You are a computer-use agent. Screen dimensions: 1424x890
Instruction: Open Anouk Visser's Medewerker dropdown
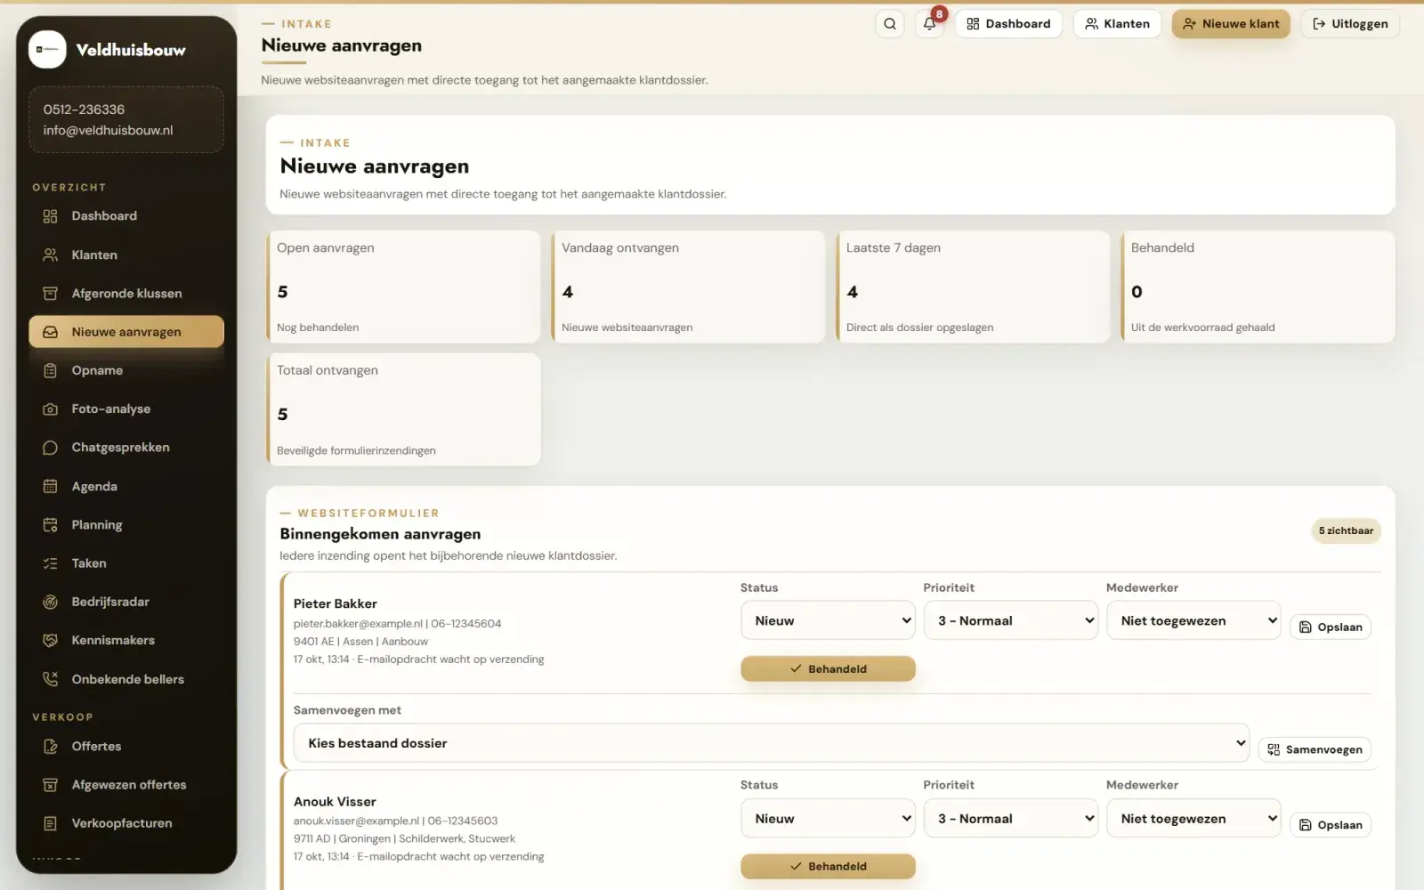pos(1193,818)
